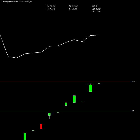This screenshot has height=140, width=140.
Task: Select the flat doji candle just below the 97 line
Action: [58, 112]
